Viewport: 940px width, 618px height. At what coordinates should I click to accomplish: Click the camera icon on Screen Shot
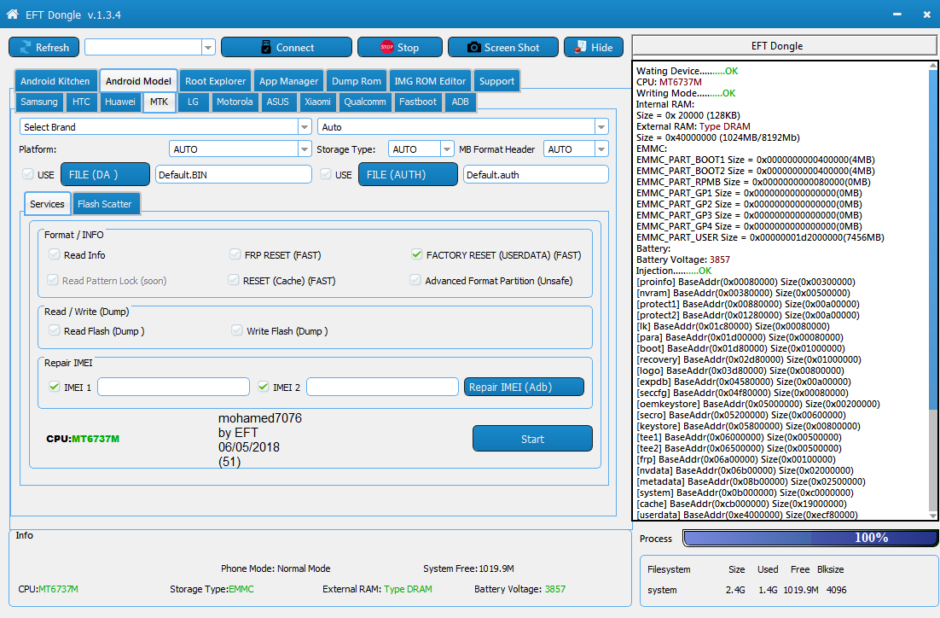(x=473, y=48)
